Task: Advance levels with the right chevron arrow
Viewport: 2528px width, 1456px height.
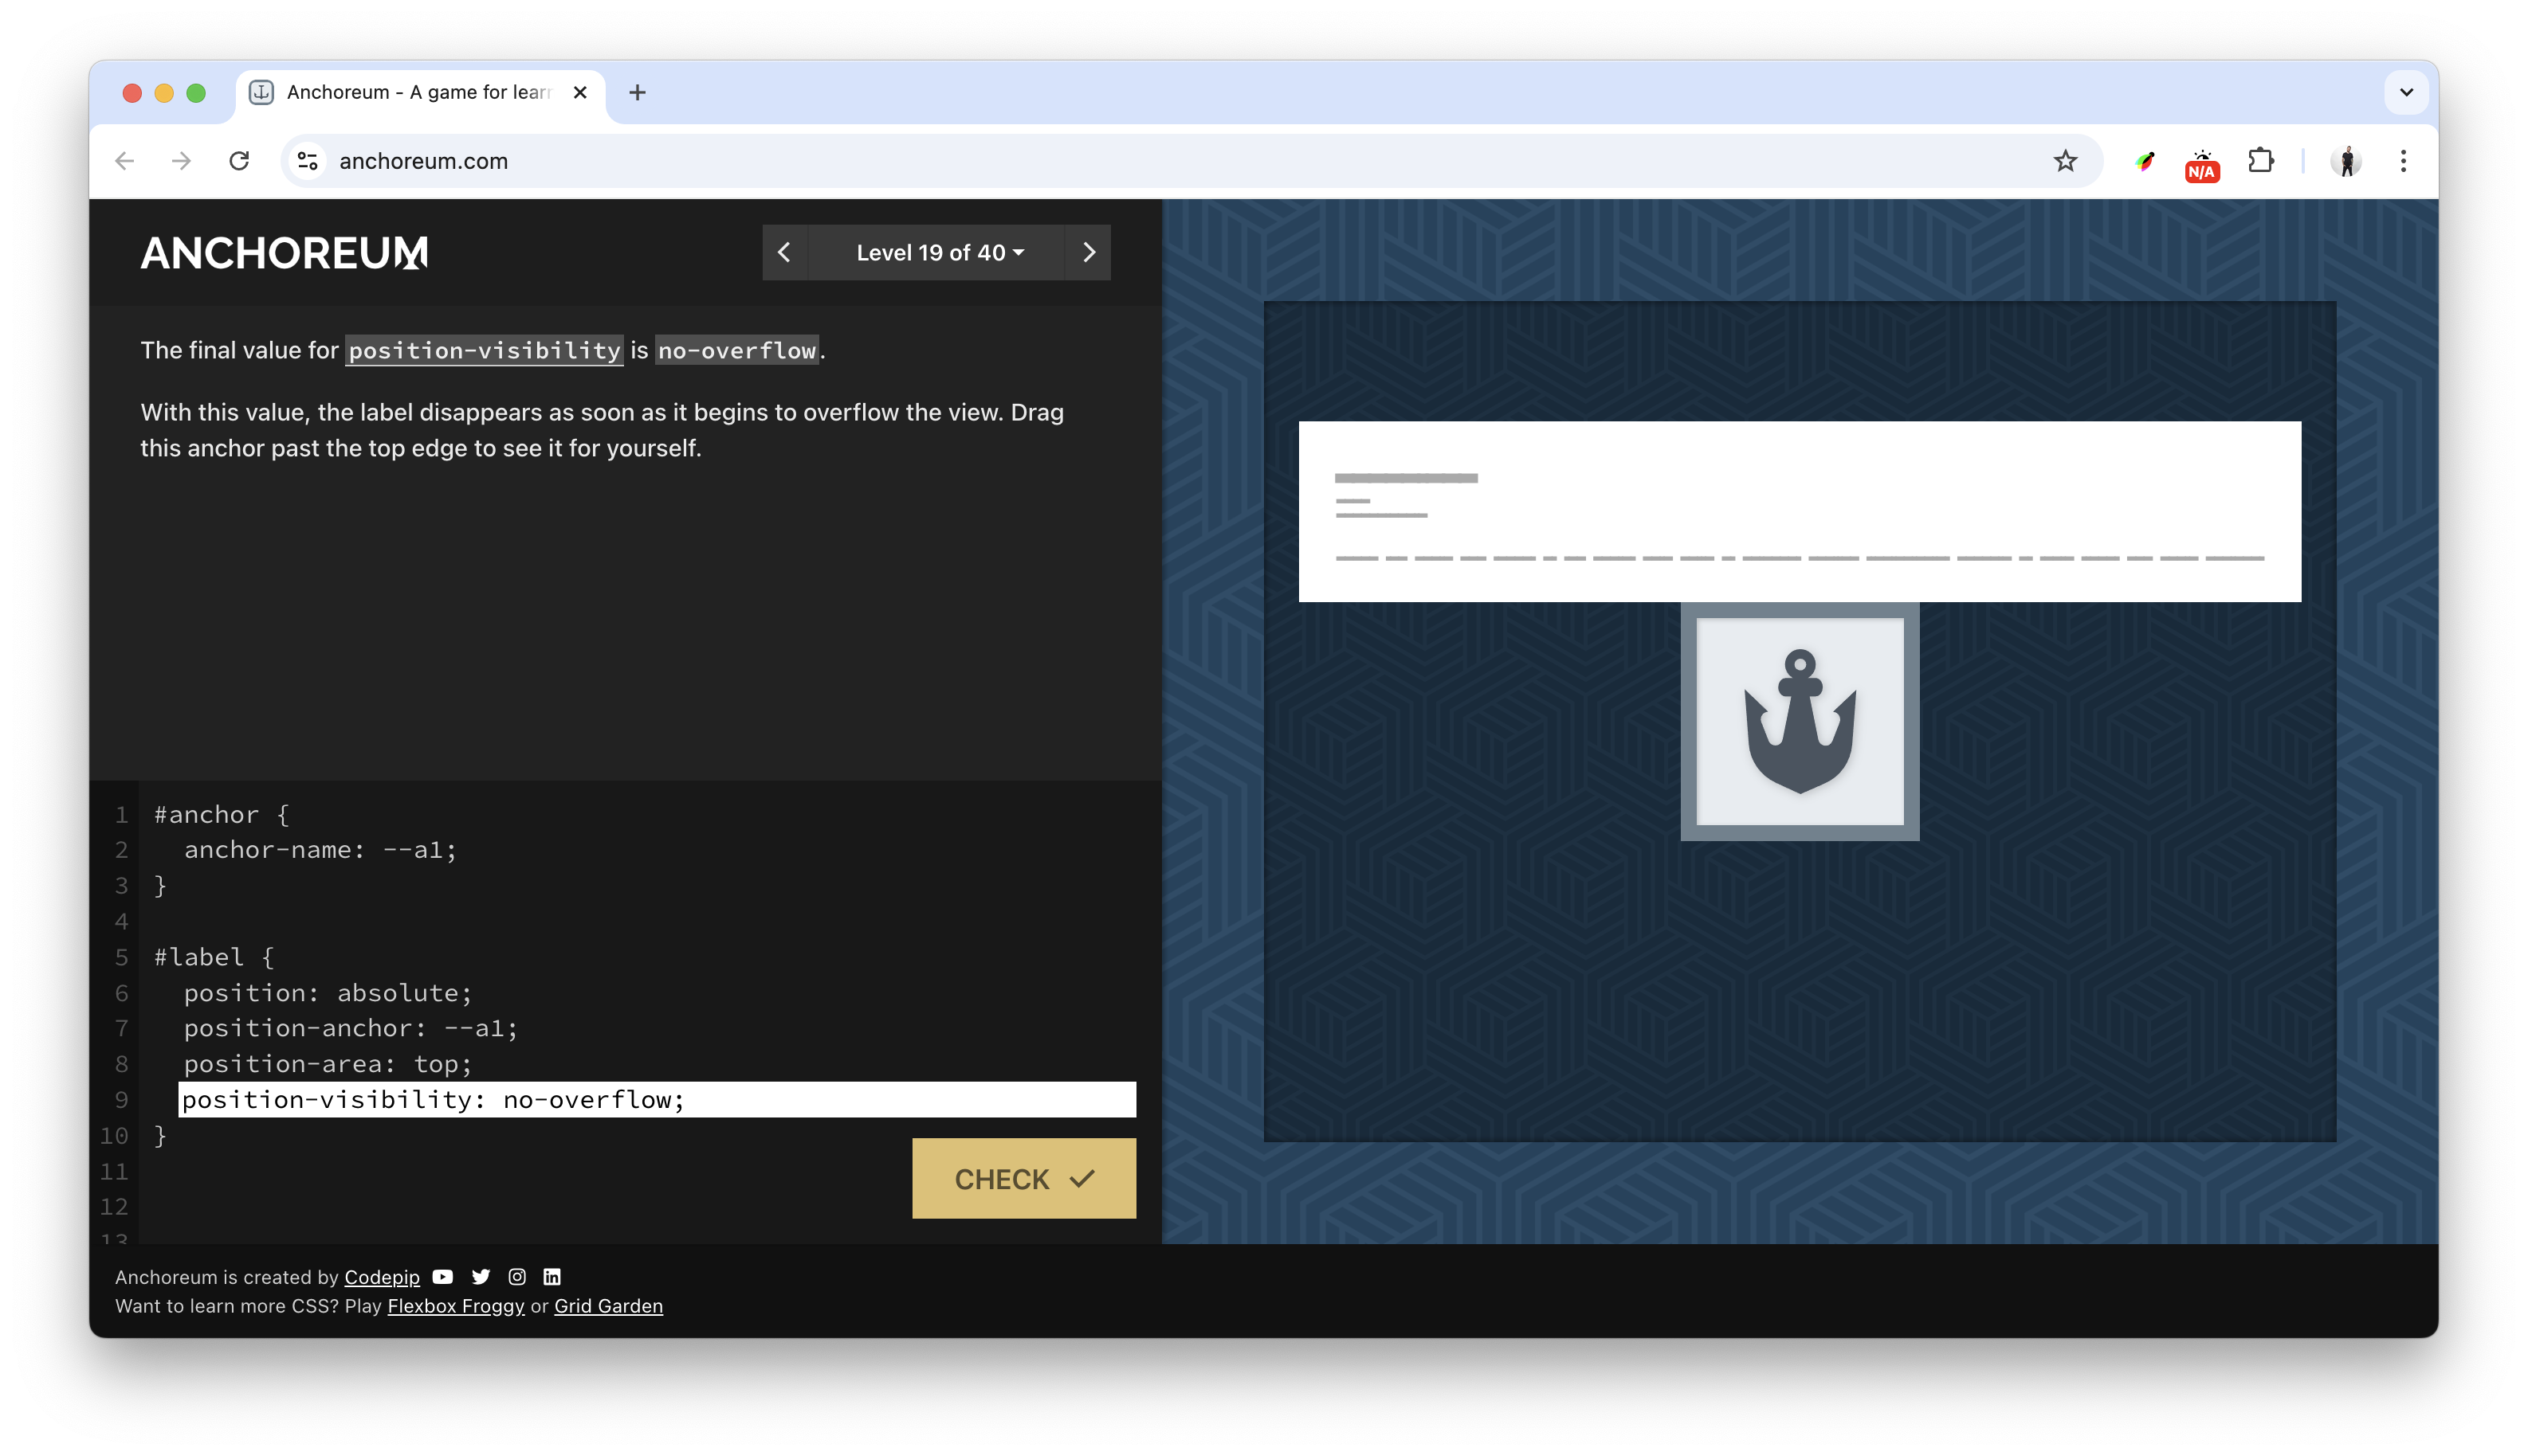Action: 1089,252
